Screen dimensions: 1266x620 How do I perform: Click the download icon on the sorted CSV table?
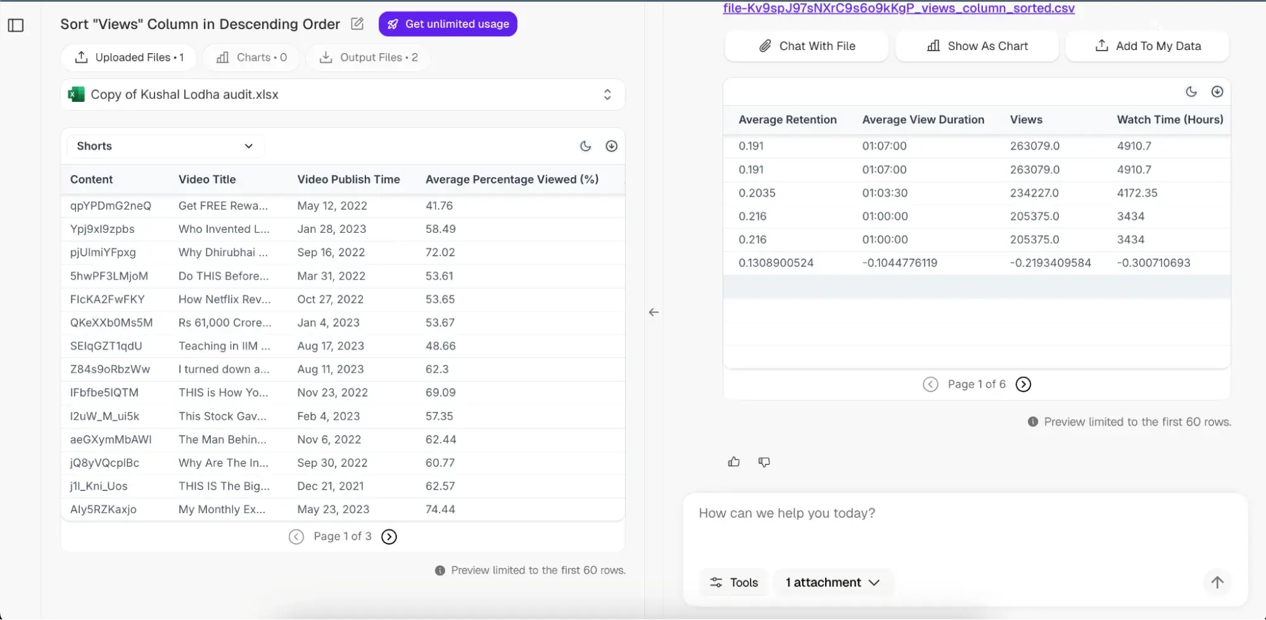click(1217, 91)
